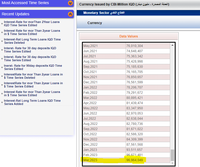Screen dimensions: 200x167
Task: Click the Data Values header
Action: [x=128, y=36]
